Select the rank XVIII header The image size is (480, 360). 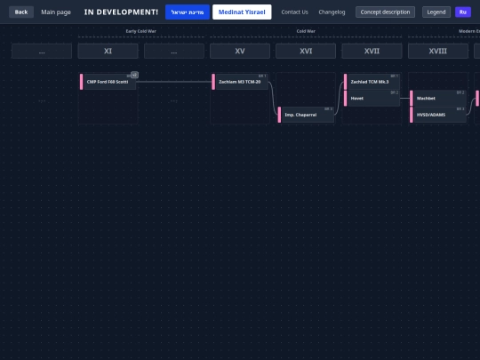coord(437,51)
